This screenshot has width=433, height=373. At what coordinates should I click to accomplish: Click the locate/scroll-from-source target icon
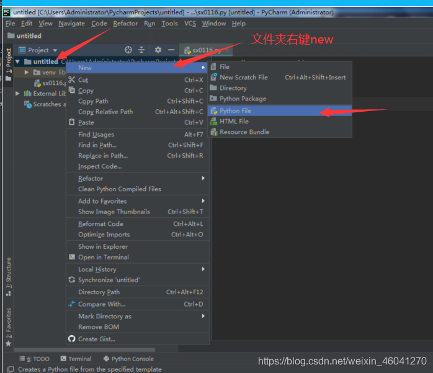[128, 50]
